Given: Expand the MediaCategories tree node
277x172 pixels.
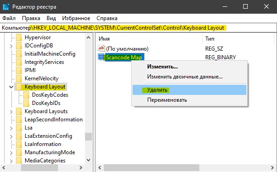Looking at the screenshot, I should pyautogui.click(x=11, y=161).
